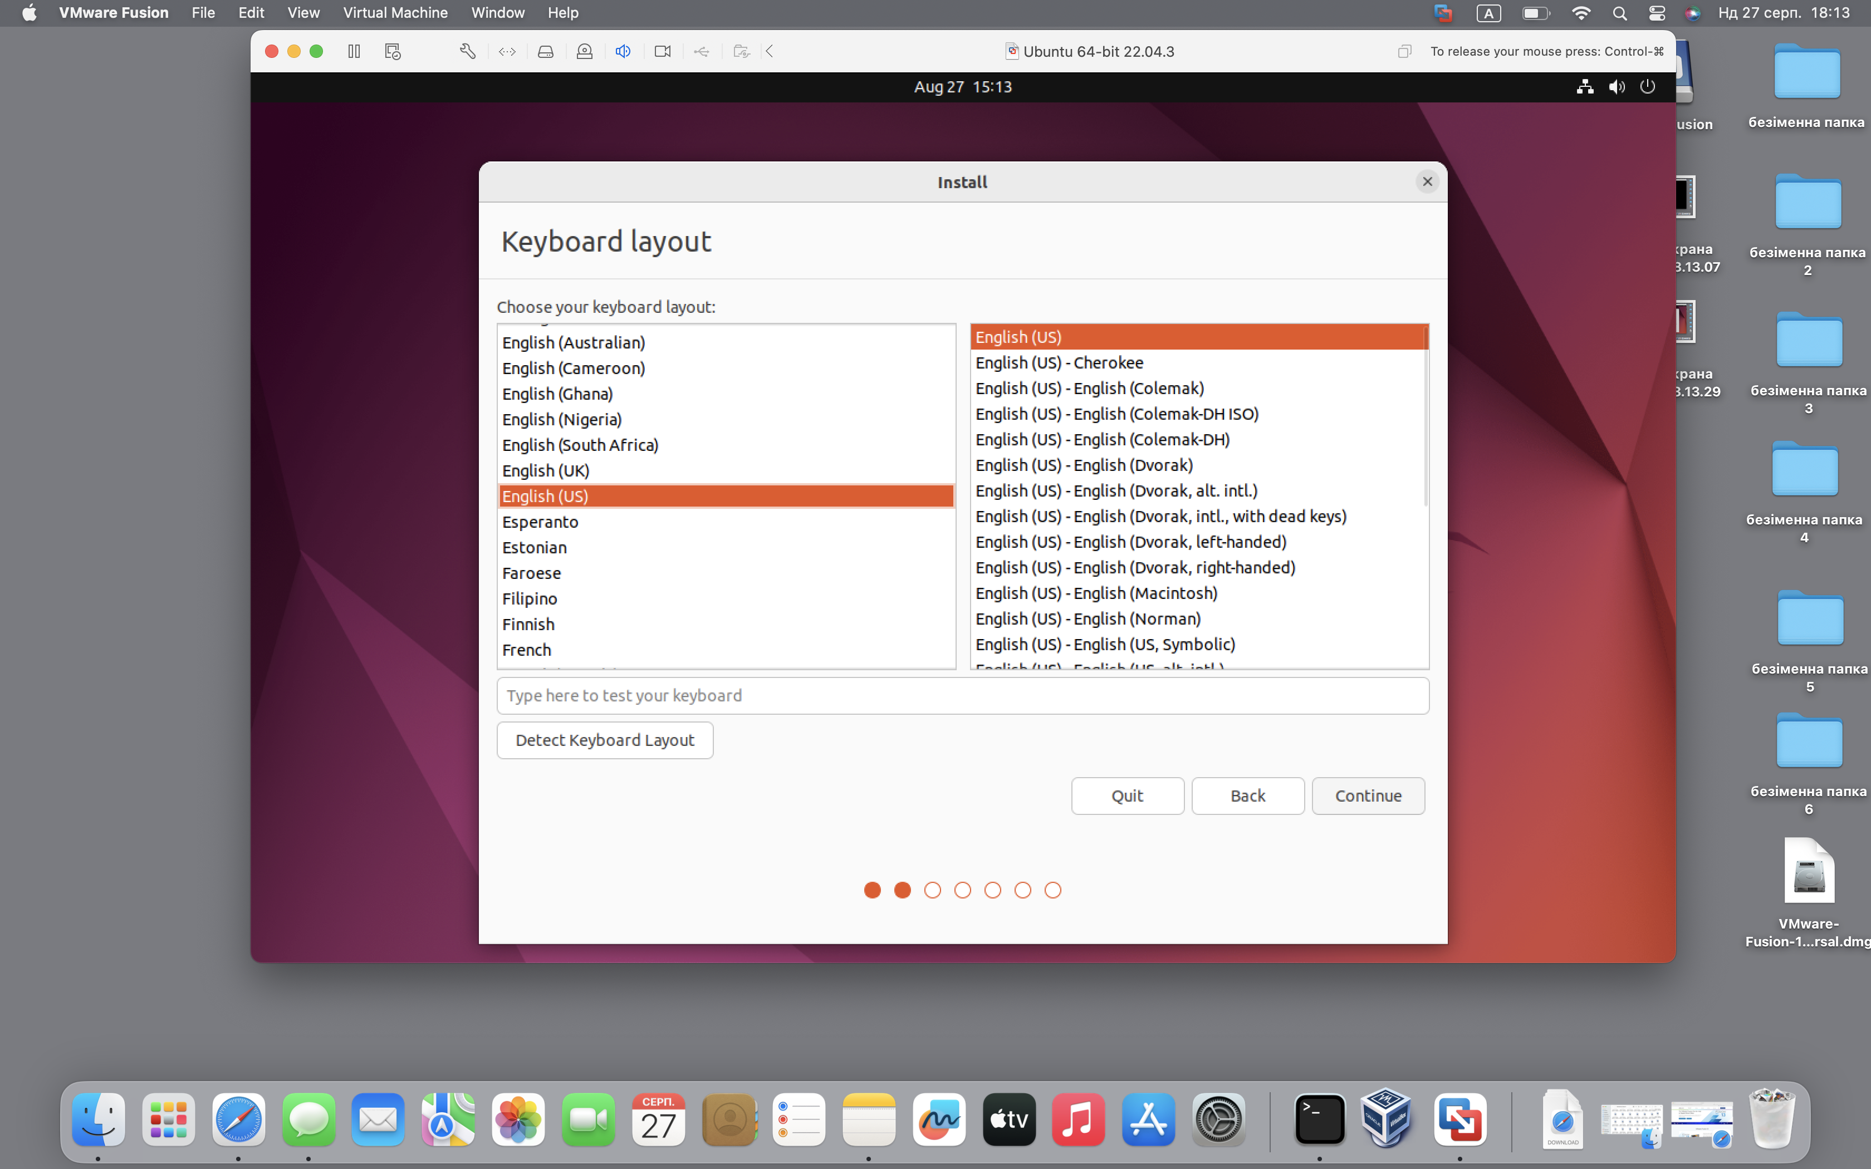This screenshot has height=1169, width=1871.
Task: Click the macOS Spotlight search icon
Action: 1619,13
